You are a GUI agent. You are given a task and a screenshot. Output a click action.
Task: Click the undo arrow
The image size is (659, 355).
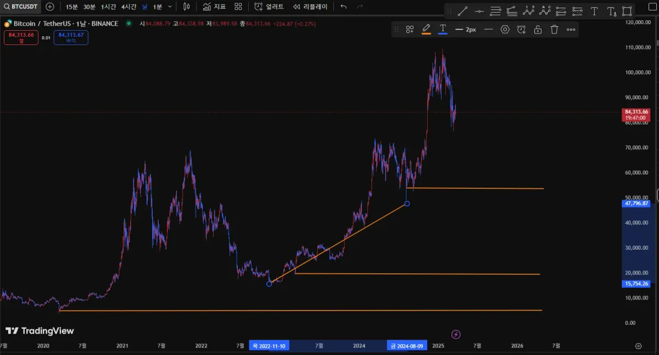344,7
